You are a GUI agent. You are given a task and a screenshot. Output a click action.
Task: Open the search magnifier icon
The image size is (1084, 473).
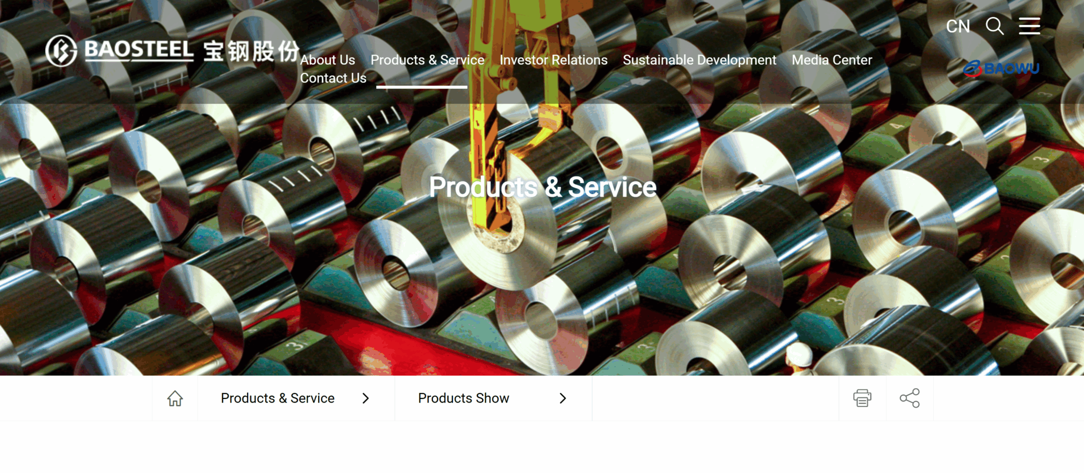995,25
